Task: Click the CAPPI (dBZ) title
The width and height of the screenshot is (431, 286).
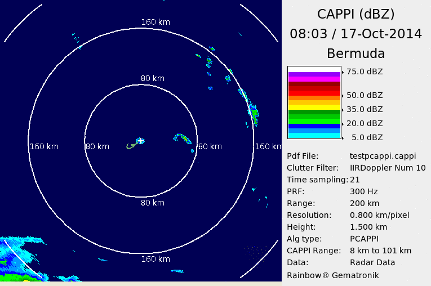Action: [x=356, y=14]
